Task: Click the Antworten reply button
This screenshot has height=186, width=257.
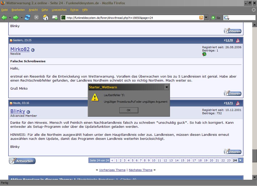Action: pyautogui.click(x=22, y=161)
